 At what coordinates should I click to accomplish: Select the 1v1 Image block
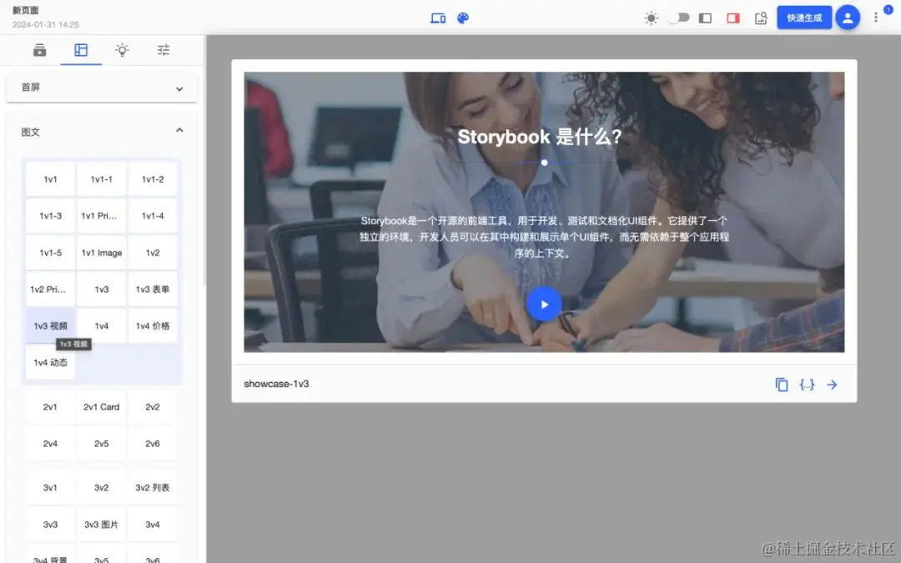click(102, 253)
